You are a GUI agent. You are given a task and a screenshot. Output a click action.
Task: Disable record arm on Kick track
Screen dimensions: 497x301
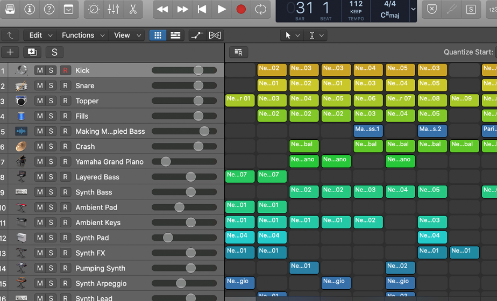65,70
